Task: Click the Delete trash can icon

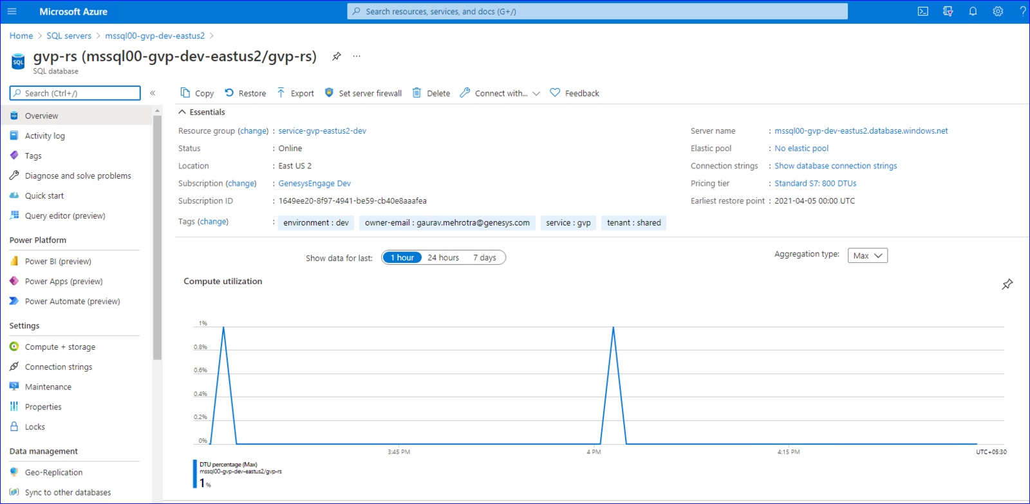Action: click(417, 93)
